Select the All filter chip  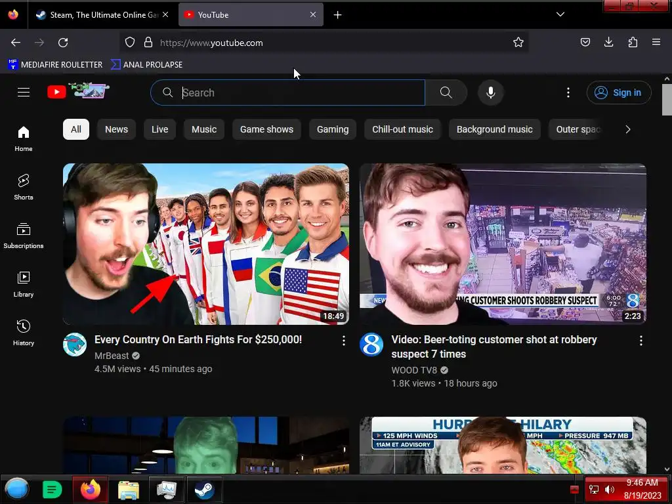coord(76,129)
